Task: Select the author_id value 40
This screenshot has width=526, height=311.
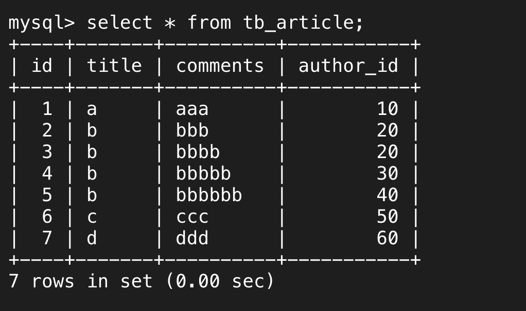Action: [x=387, y=195]
